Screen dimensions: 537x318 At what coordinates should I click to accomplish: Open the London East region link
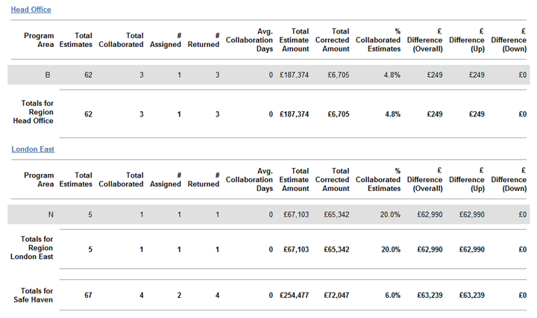[x=33, y=149]
